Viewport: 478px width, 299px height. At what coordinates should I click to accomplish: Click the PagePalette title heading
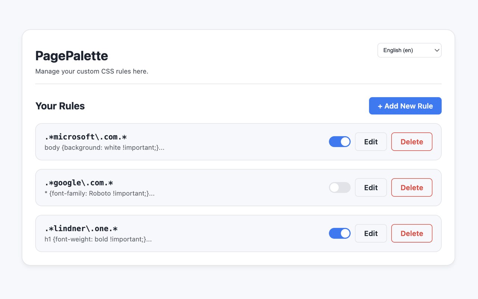click(72, 56)
